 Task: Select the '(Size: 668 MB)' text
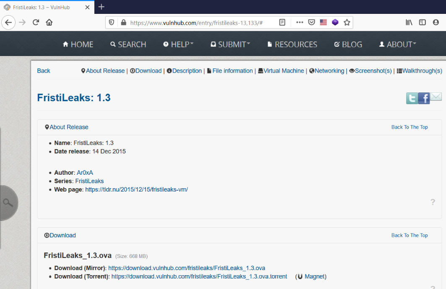point(131,256)
